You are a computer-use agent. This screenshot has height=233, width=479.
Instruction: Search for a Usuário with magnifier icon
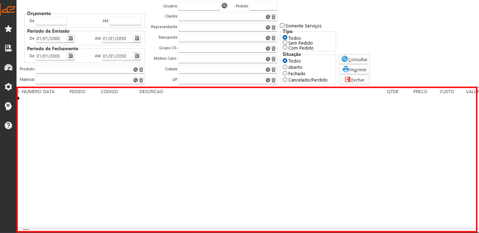click(x=224, y=6)
